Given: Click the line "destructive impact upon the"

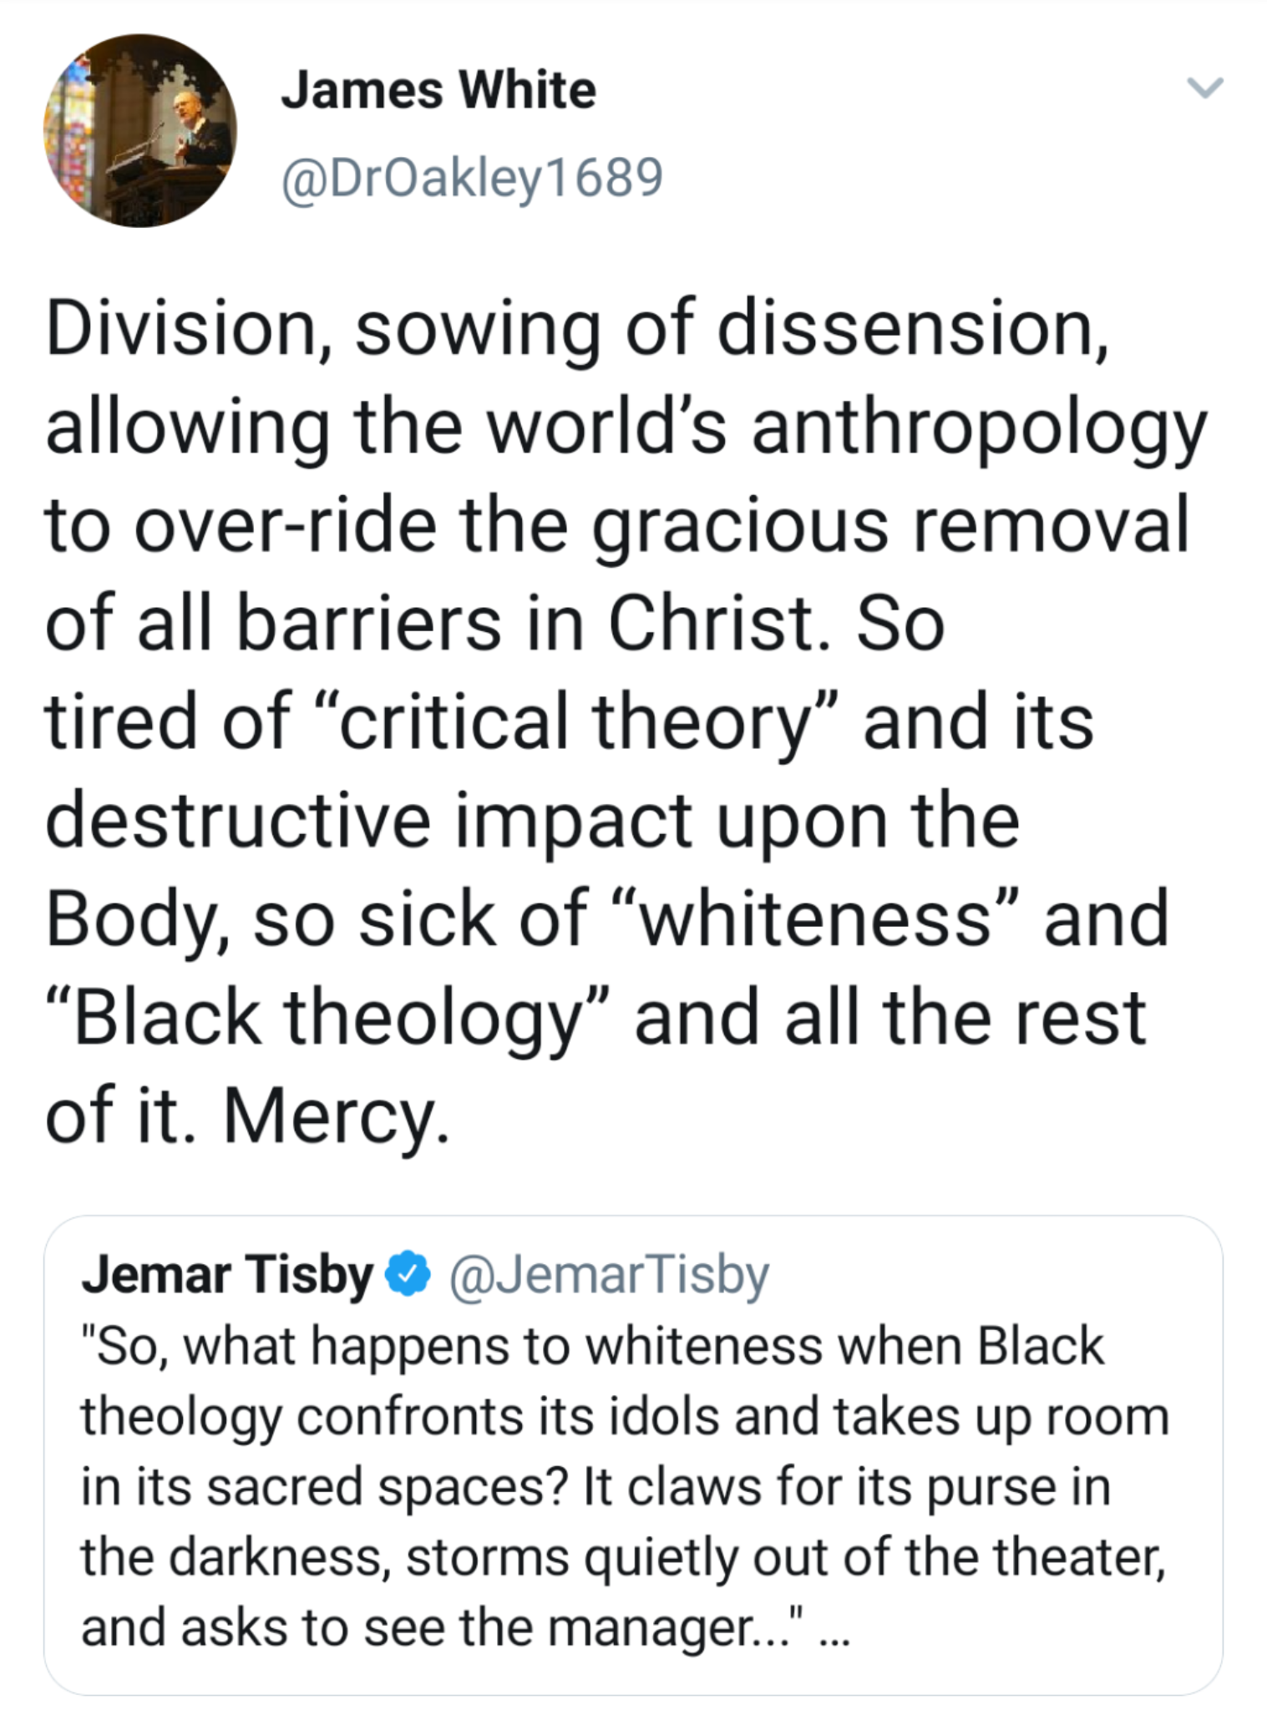Looking at the screenshot, I should tap(532, 822).
